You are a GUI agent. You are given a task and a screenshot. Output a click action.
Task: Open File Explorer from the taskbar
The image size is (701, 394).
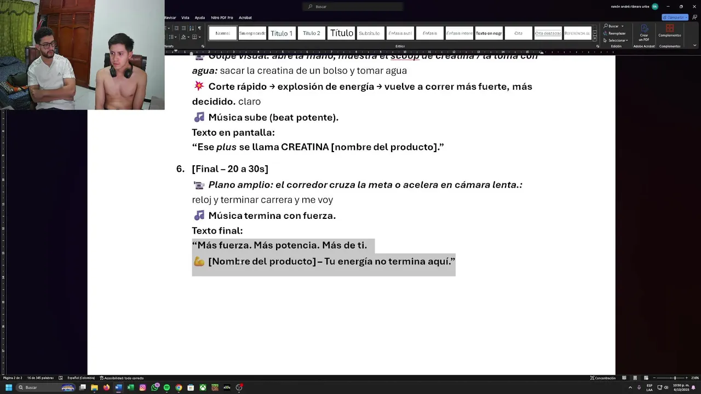pyautogui.click(x=94, y=387)
